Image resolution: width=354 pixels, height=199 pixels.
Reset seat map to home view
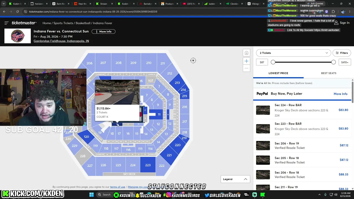coord(246,53)
